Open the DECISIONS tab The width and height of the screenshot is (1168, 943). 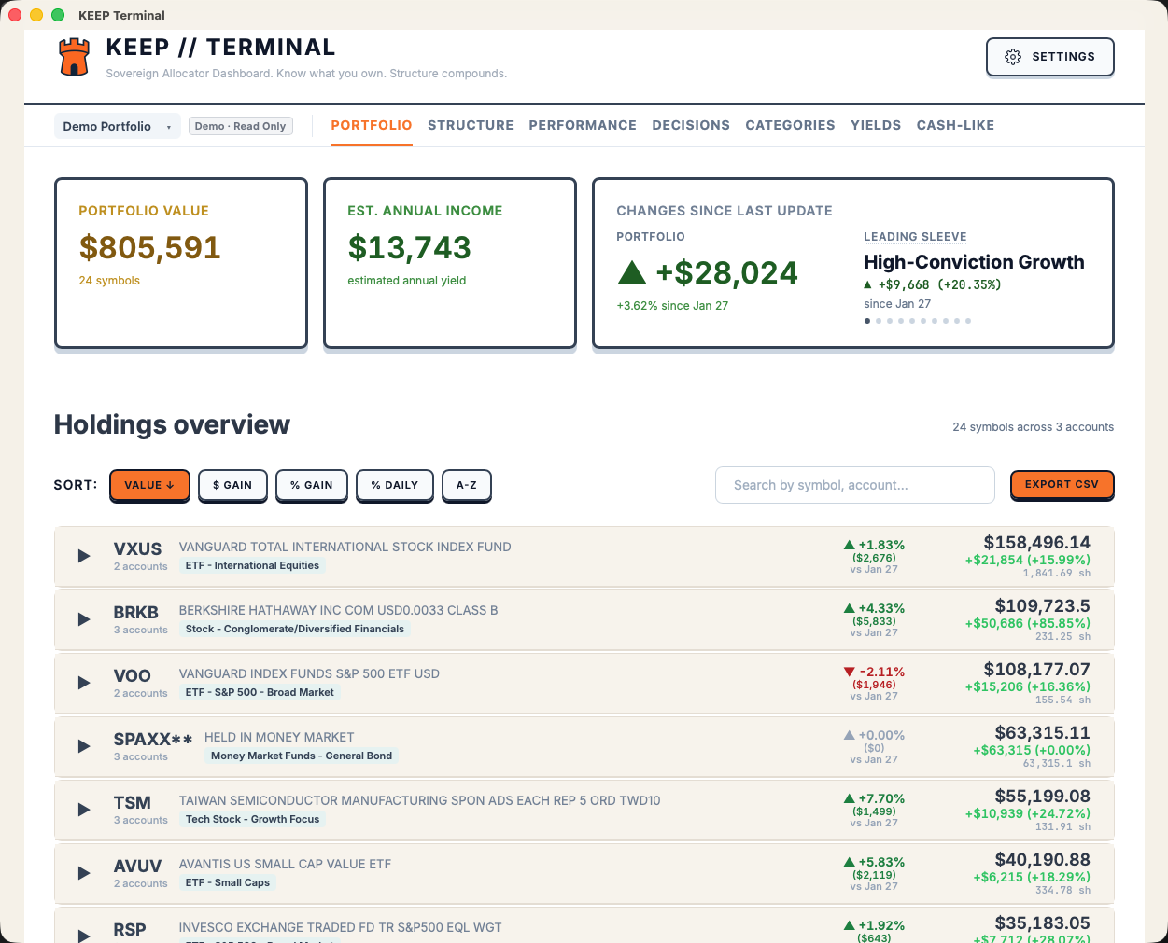691,125
